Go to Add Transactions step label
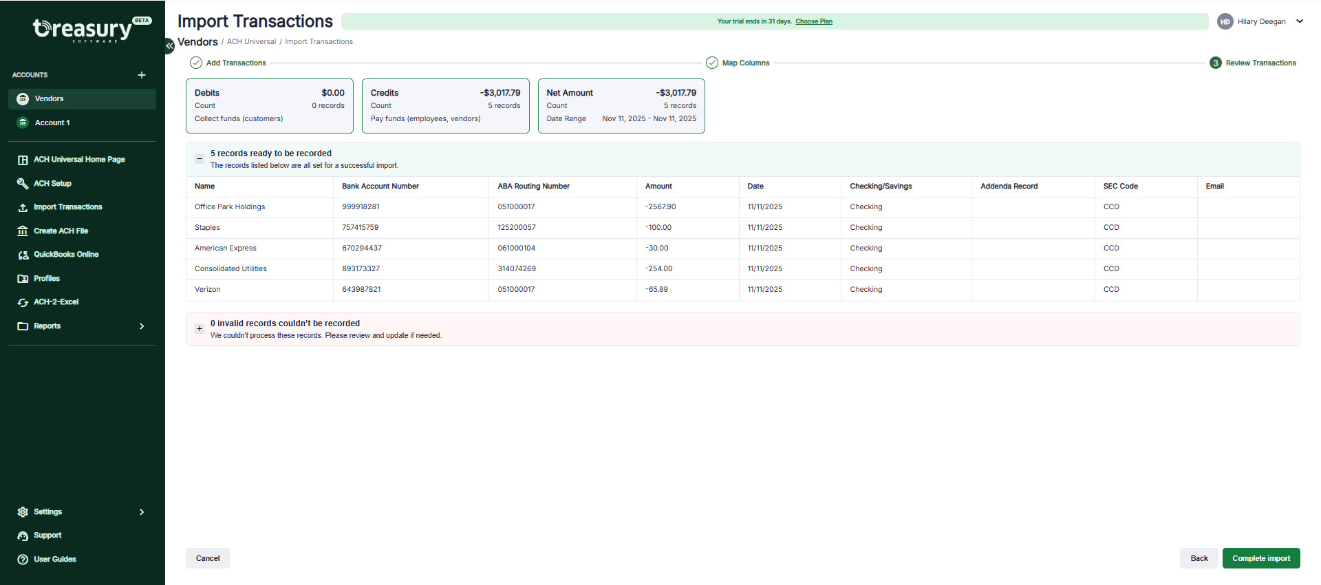This screenshot has width=1321, height=585. point(236,63)
